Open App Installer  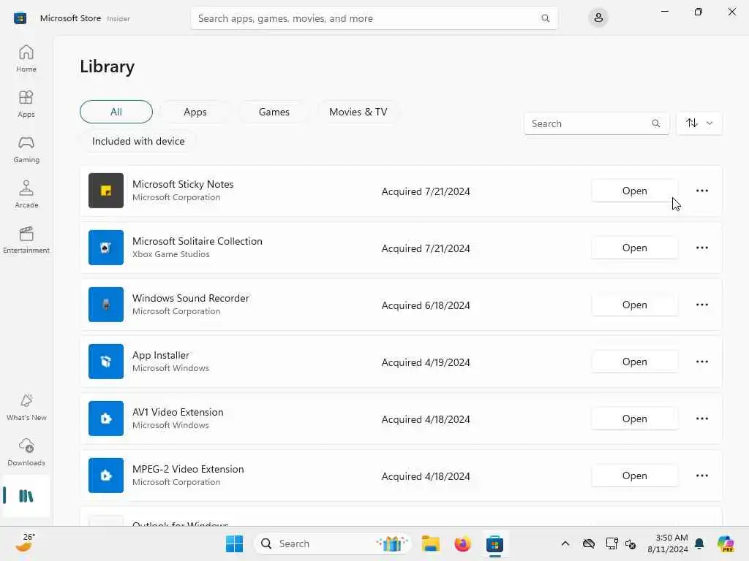coord(634,362)
